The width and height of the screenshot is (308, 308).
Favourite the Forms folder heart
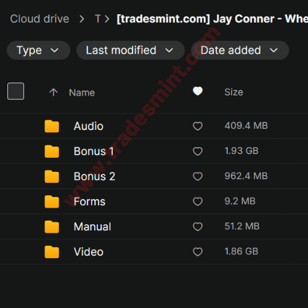coord(198,201)
